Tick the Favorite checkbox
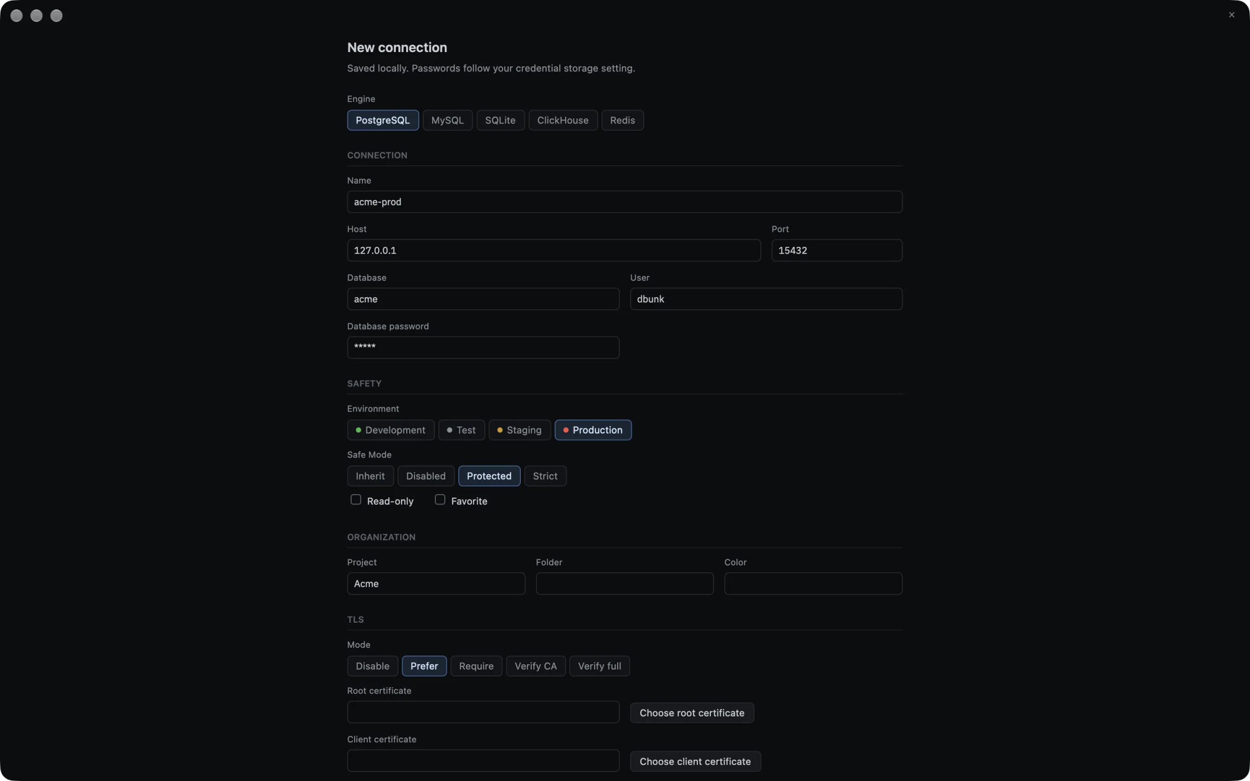 (x=440, y=500)
